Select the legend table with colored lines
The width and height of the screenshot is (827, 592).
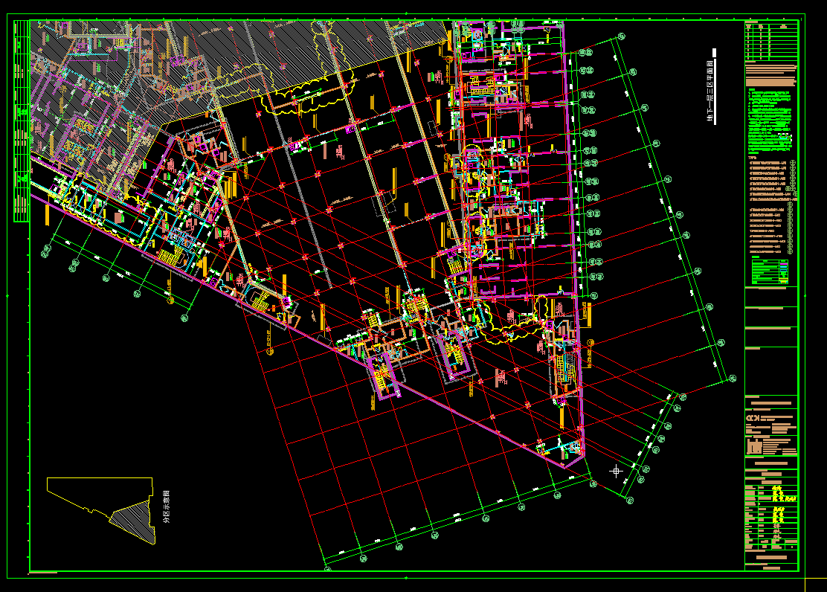770,270
